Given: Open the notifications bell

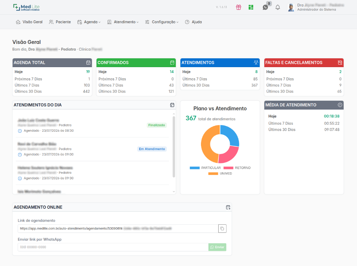Looking at the screenshot, I should click(278, 7).
